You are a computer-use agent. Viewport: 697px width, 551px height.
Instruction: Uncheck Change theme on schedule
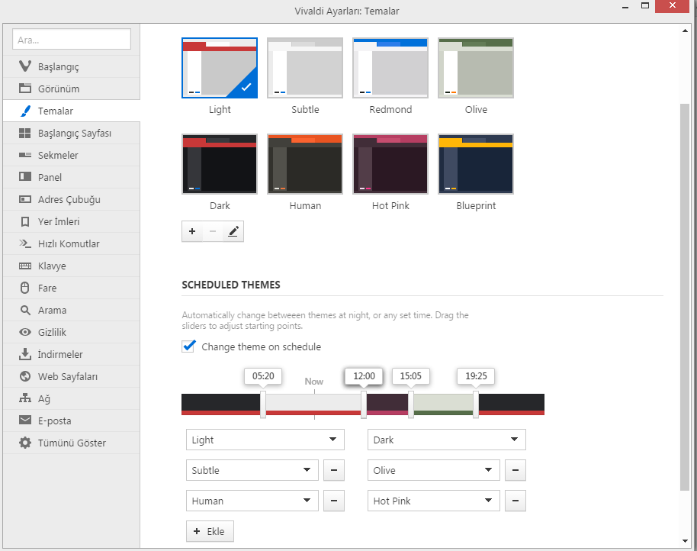188,346
